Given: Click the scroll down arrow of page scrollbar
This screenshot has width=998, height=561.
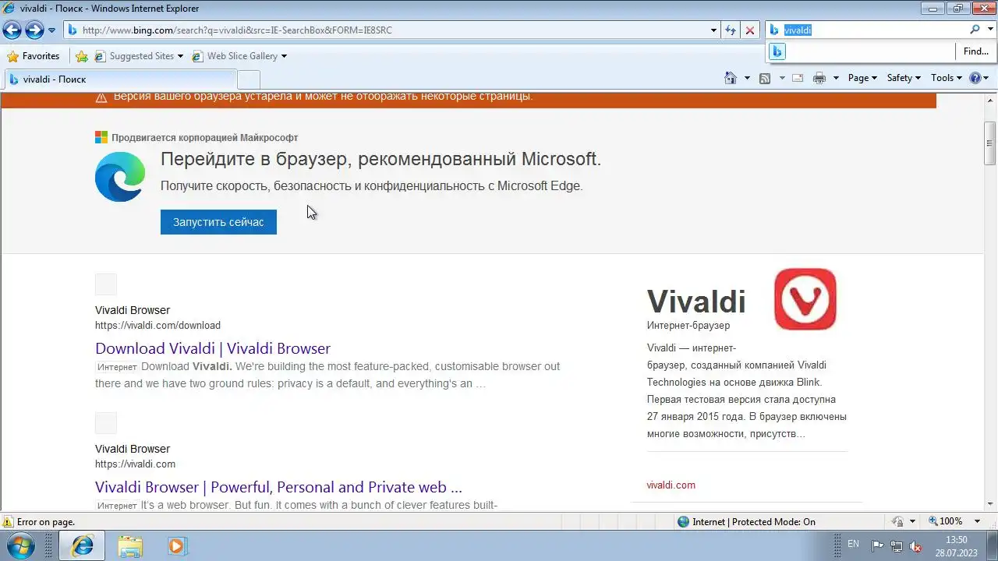Looking at the screenshot, I should [990, 505].
